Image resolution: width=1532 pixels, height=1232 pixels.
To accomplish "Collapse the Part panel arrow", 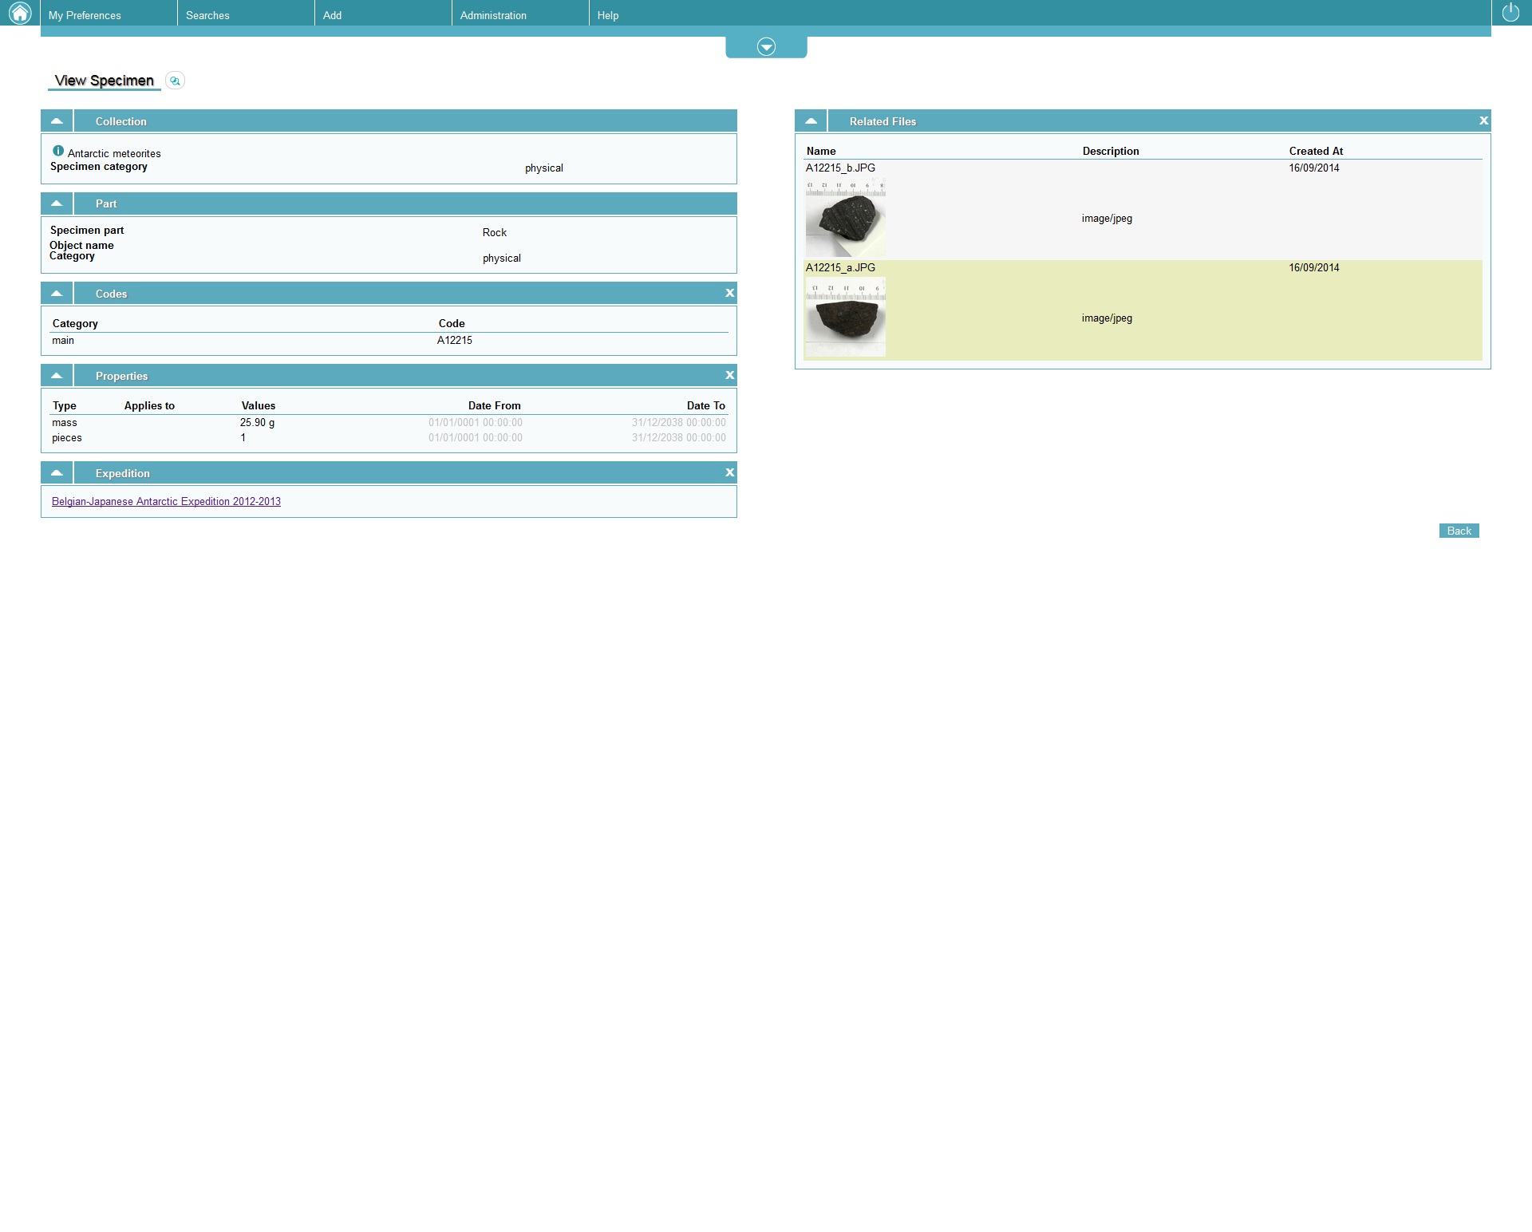I will pos(57,203).
